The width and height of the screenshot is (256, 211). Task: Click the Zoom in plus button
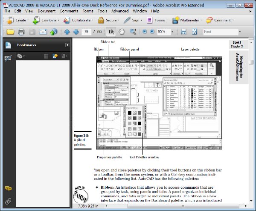point(152,32)
